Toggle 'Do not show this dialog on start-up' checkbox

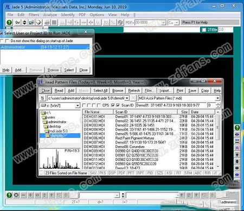pyautogui.click(x=7, y=41)
